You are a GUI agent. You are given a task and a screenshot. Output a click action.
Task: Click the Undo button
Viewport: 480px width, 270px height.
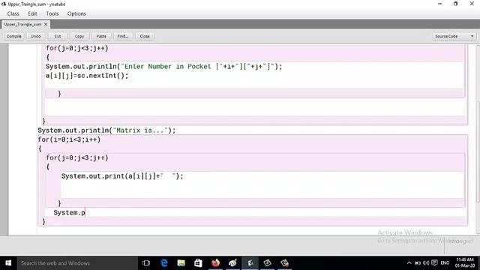tap(35, 36)
